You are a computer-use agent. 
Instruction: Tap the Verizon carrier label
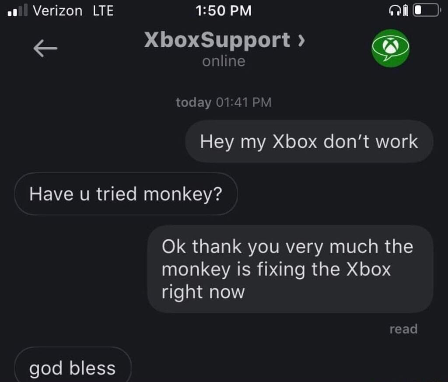tap(57, 11)
